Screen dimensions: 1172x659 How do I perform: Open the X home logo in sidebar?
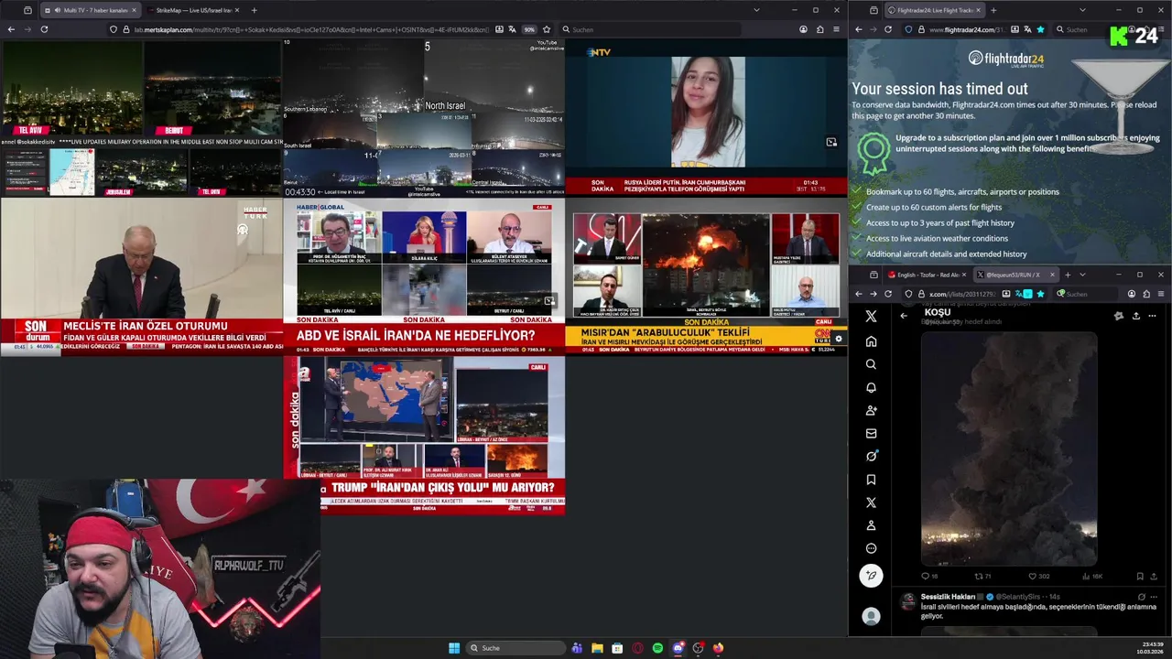pyautogui.click(x=871, y=316)
